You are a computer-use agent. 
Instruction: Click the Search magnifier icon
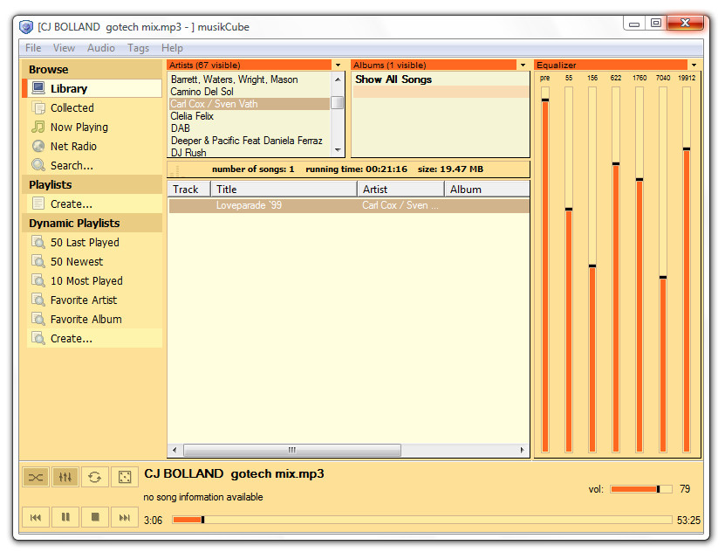point(38,165)
